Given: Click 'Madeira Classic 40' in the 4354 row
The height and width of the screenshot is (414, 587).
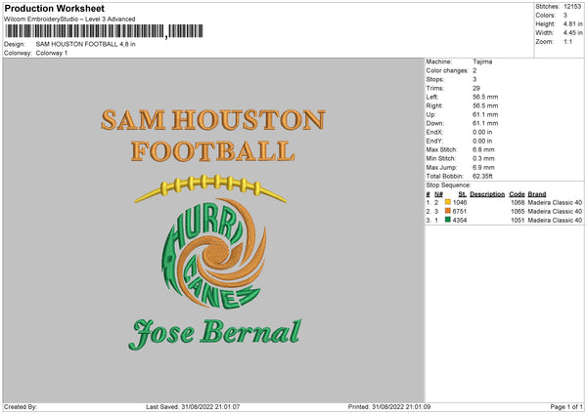Looking at the screenshot, I should (555, 221).
